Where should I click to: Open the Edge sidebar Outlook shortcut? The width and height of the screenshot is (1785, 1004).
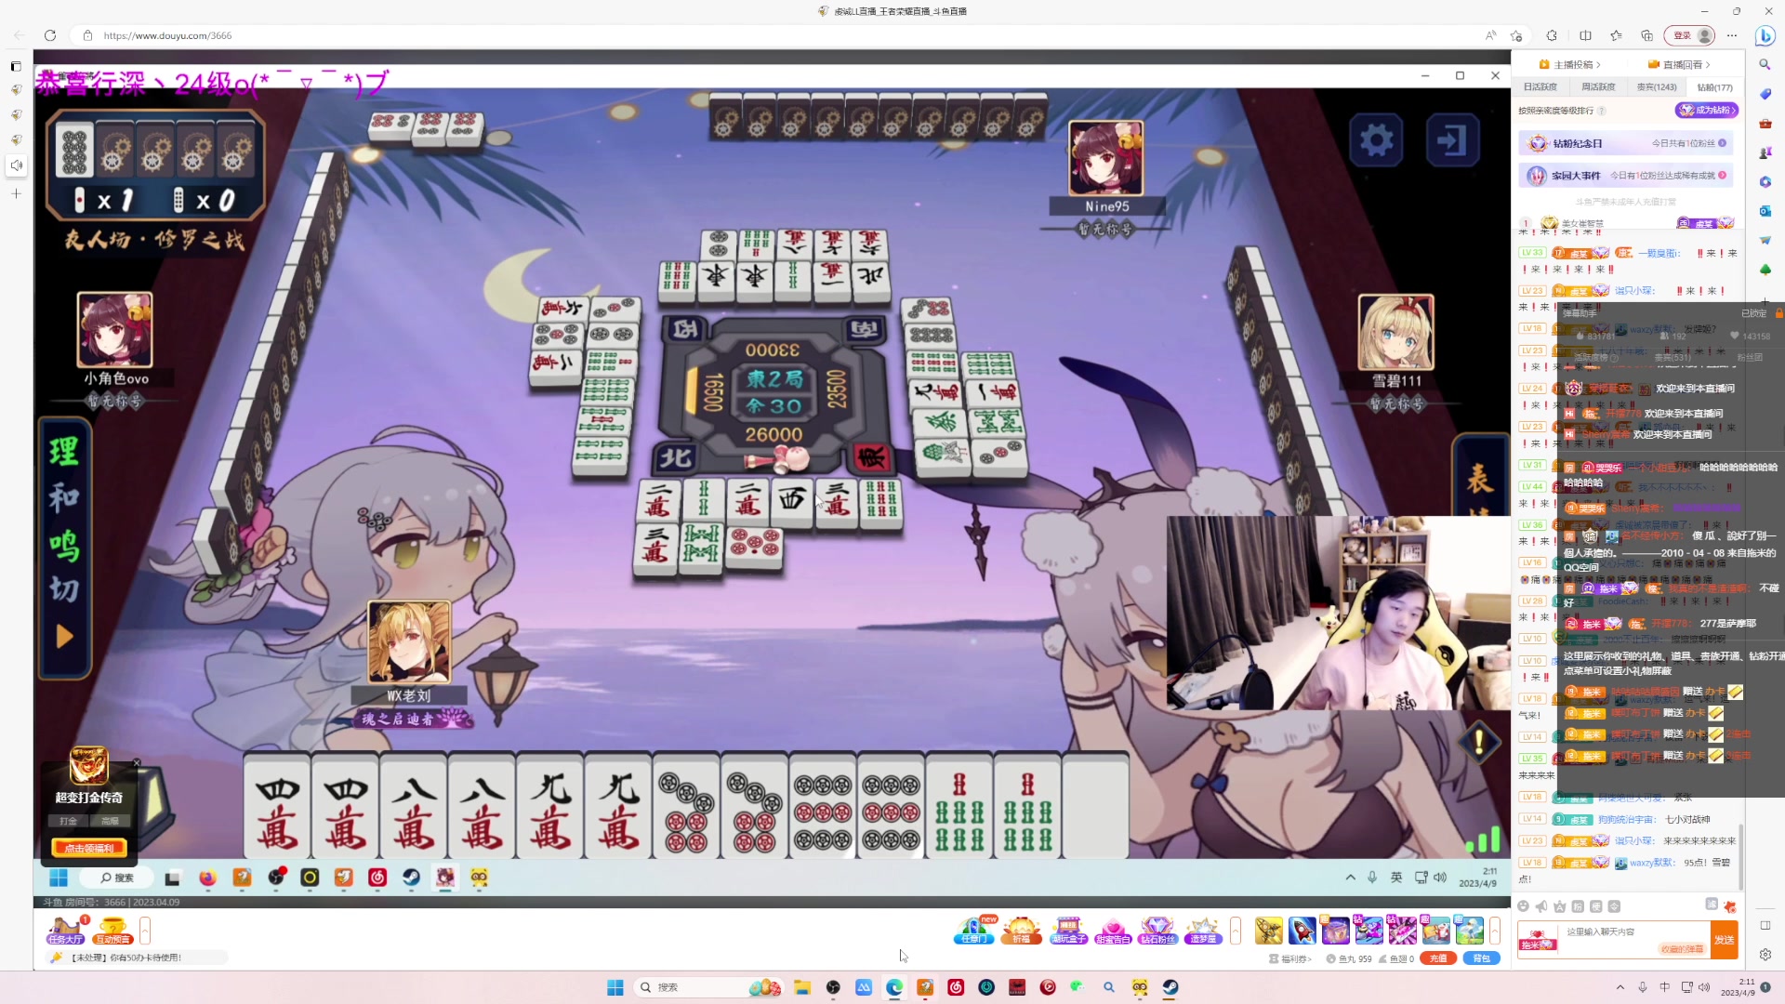pos(1765,211)
